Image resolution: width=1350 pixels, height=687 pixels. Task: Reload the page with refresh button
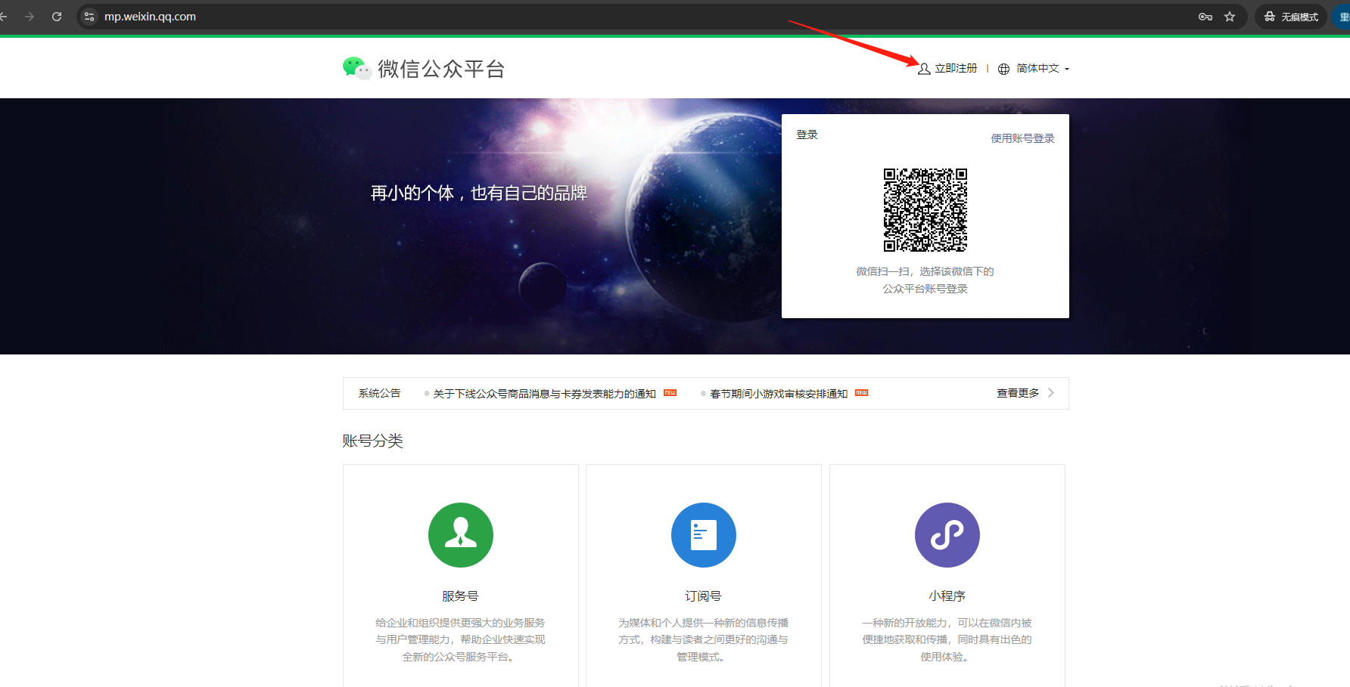tap(57, 17)
